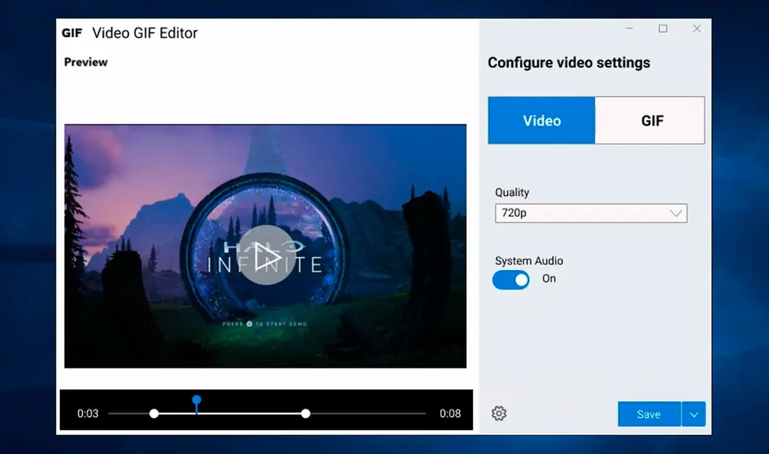Viewport: 769px width, 454px height.
Task: Click the timeline track bar
Action: coord(231,412)
